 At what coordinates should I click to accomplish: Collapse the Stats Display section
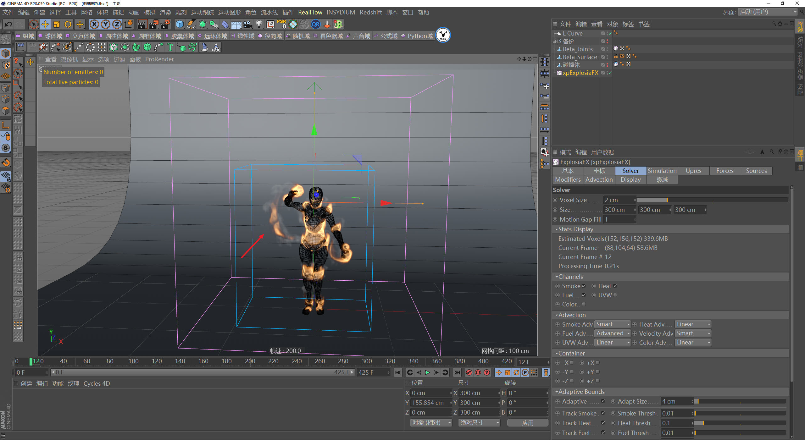(x=557, y=229)
